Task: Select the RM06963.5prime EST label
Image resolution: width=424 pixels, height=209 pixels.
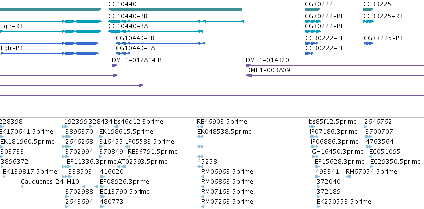Action: click(x=227, y=172)
